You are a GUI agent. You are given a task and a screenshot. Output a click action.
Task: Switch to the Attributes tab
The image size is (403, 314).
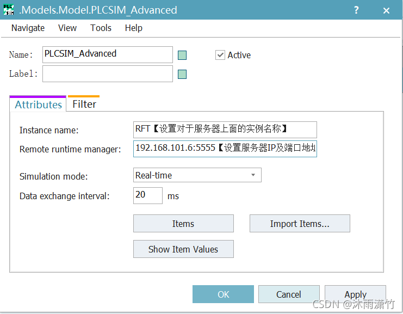coord(38,104)
